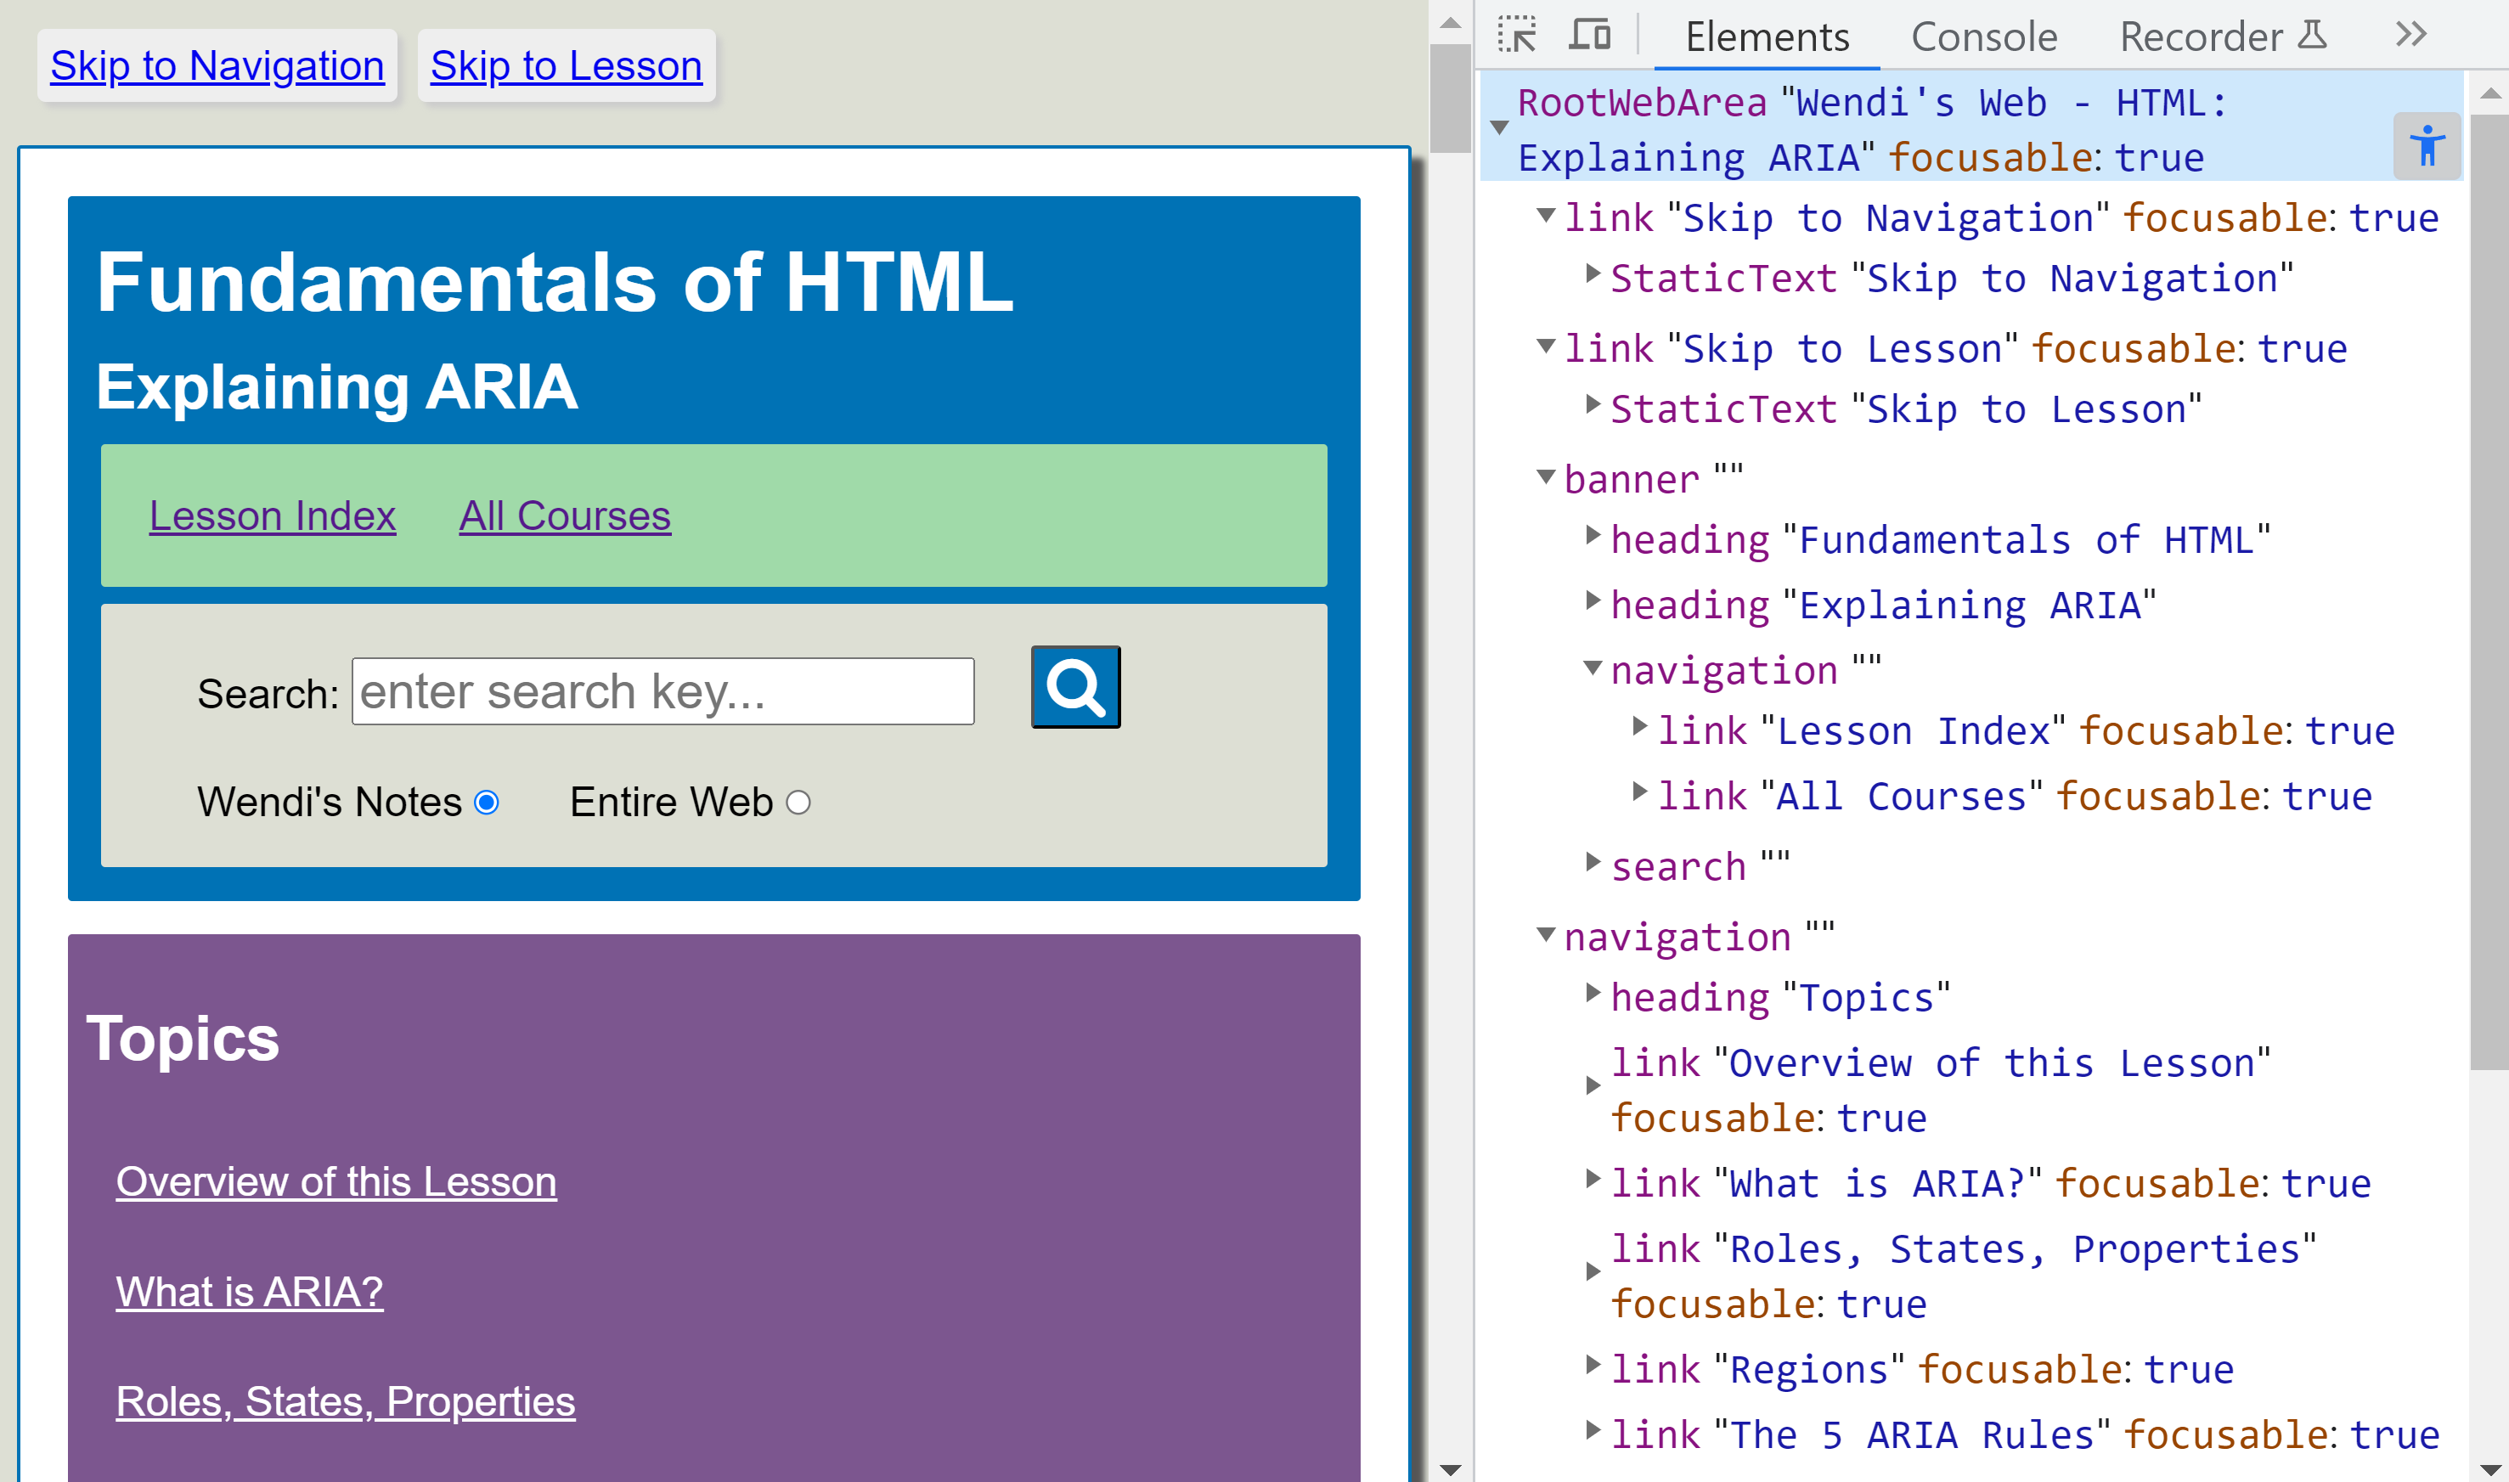
Task: Open Overview of this Lesson link
Action: coord(336,1181)
